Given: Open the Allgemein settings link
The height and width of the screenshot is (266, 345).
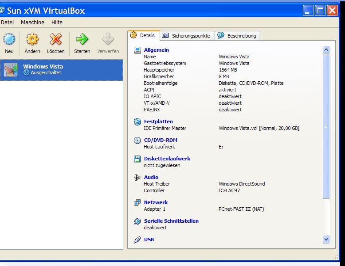Looking at the screenshot, I should 156,50.
